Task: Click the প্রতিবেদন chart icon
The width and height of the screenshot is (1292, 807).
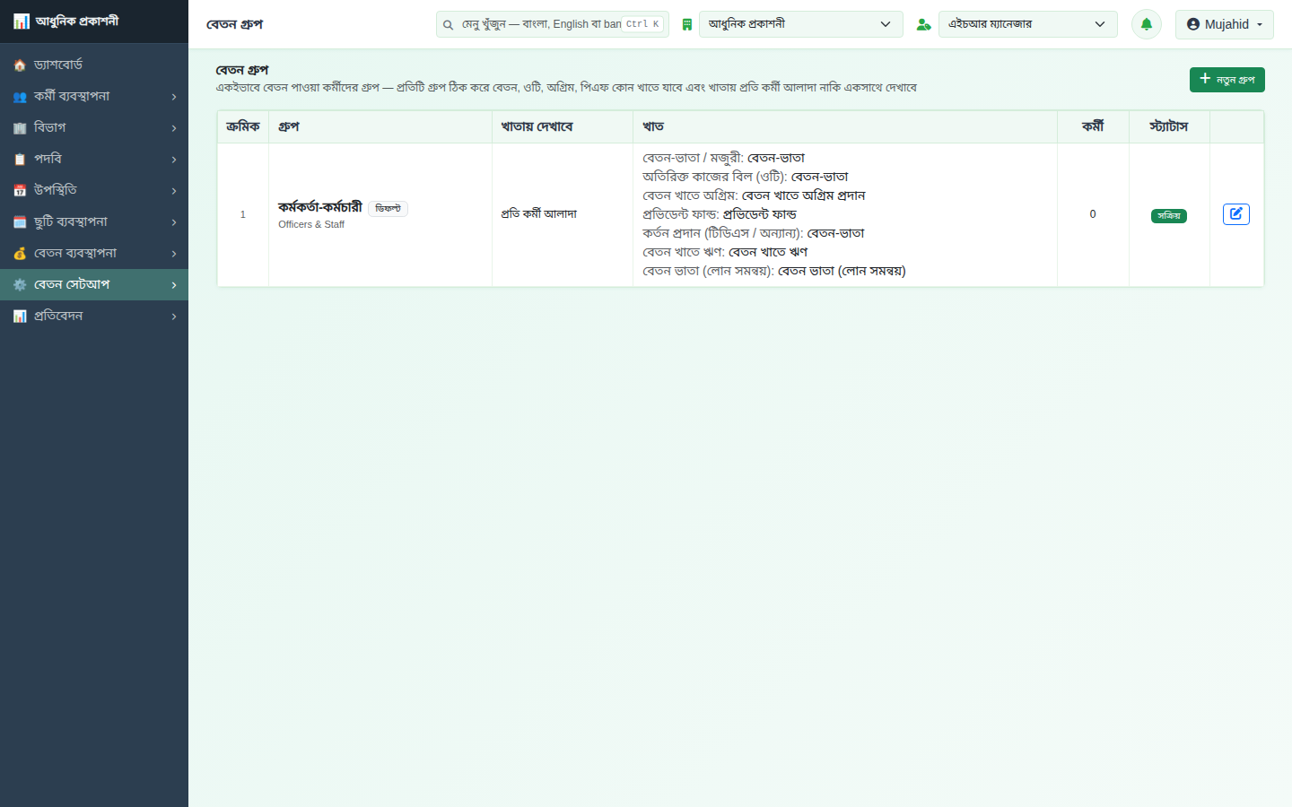Action: pyautogui.click(x=20, y=317)
